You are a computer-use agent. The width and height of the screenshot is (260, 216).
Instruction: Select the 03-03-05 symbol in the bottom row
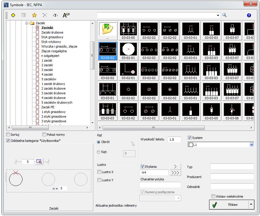tap(211, 111)
